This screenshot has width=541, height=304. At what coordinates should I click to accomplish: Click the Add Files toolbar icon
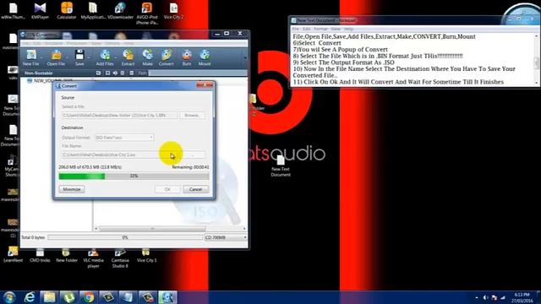click(x=105, y=57)
